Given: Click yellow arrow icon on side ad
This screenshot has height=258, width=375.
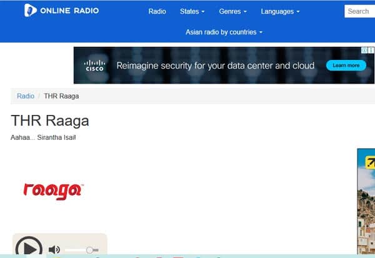Looking at the screenshot, I should pos(370,162).
